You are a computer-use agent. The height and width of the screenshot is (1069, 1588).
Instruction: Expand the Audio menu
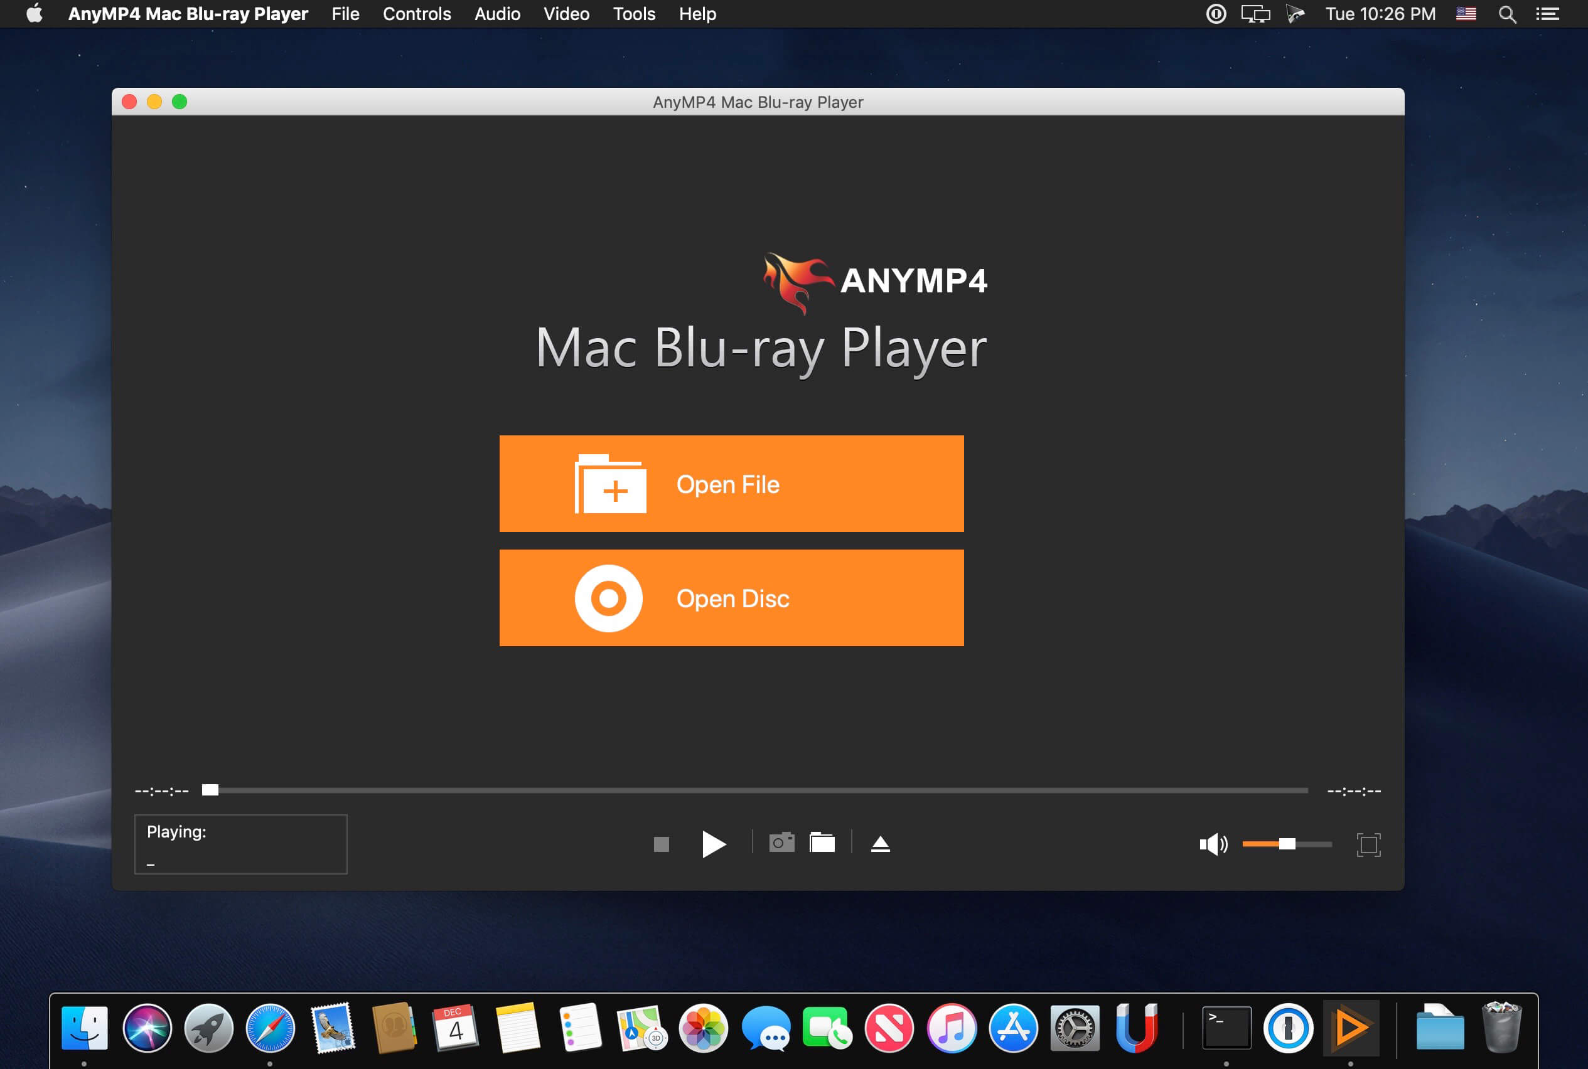click(497, 14)
